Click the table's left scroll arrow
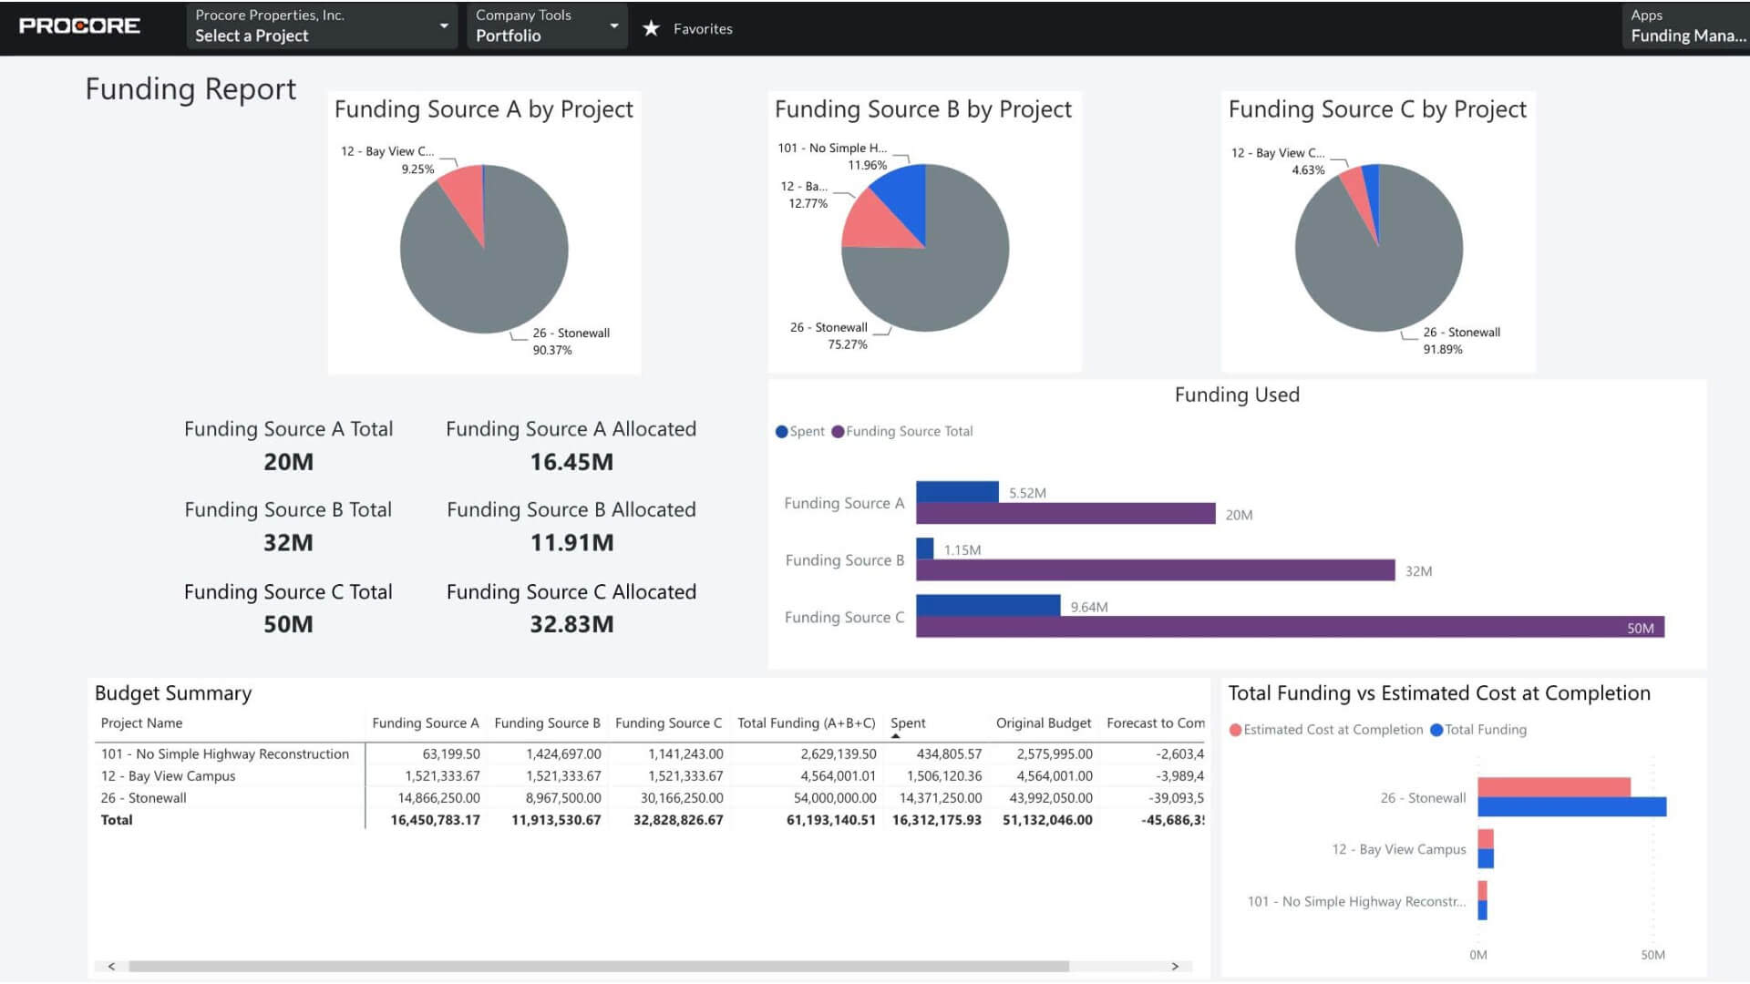 [111, 966]
